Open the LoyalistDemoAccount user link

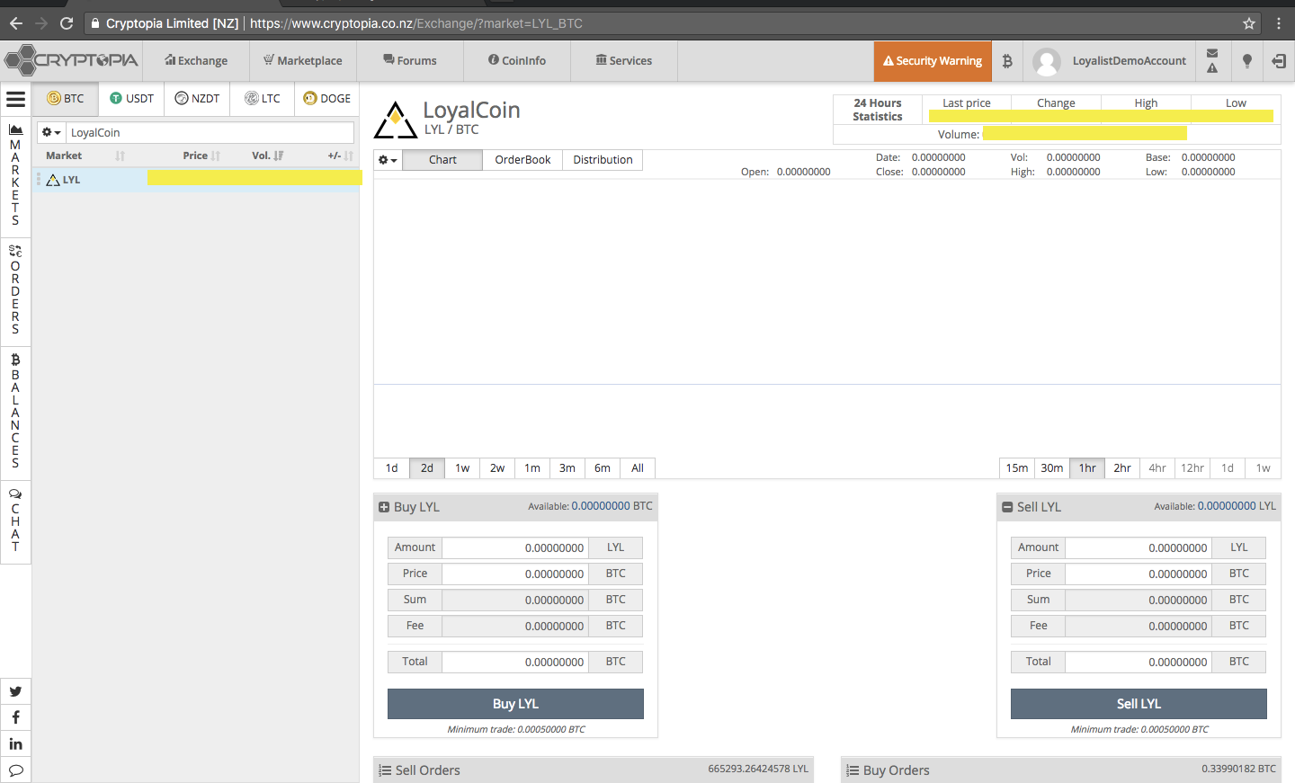coord(1129,61)
